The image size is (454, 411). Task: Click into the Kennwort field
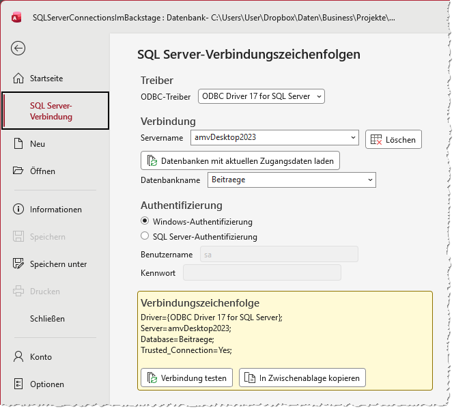tap(261, 272)
